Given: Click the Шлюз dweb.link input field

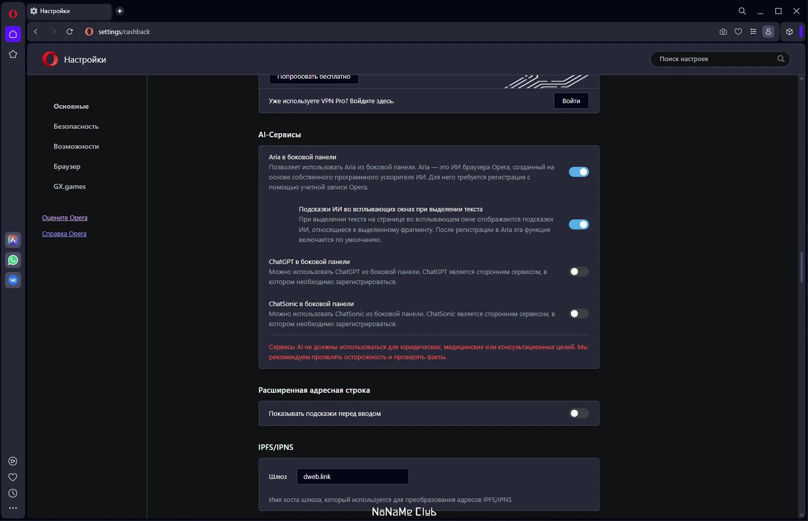Looking at the screenshot, I should (x=352, y=476).
